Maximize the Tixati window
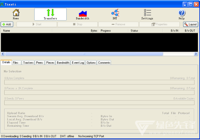Screen dimensions: 200x140 tap(191, 5)
